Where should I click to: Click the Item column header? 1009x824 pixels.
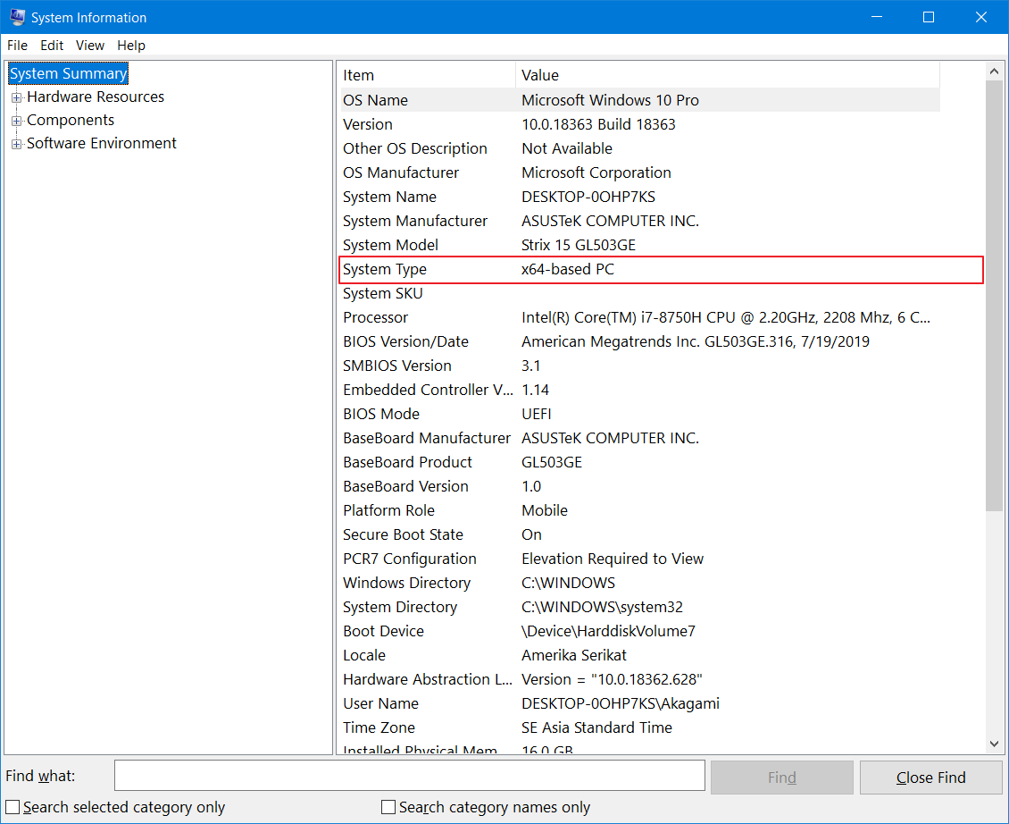[427, 75]
